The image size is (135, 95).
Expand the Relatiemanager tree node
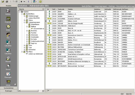(24, 16)
